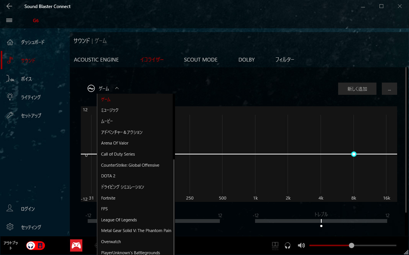Open the hamburger navigation menu
Viewport: 409px width, 255px height.
pyautogui.click(x=10, y=20)
